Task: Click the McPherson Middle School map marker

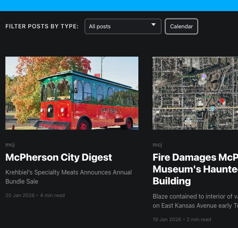Action: (x=188, y=119)
